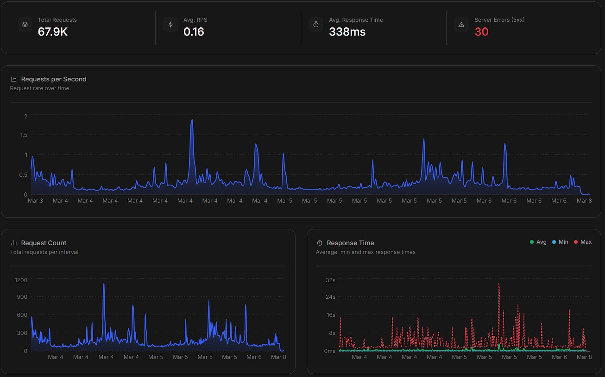Click the 1200 tick on Request Count axis
The image size is (605, 377).
pyautogui.click(x=21, y=280)
